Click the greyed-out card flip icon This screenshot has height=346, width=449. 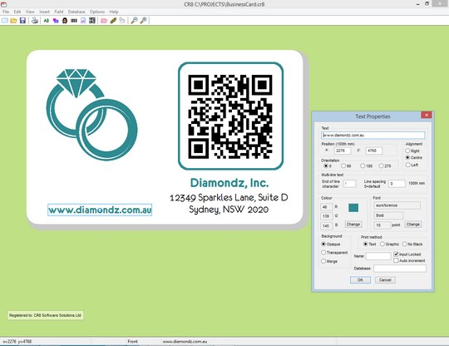pos(122,21)
